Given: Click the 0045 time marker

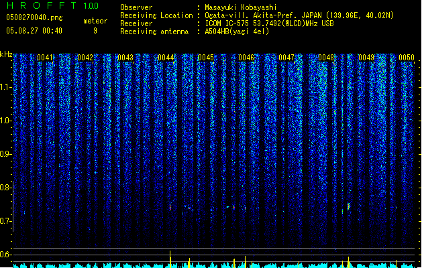Looking at the screenshot, I should coord(206,58).
